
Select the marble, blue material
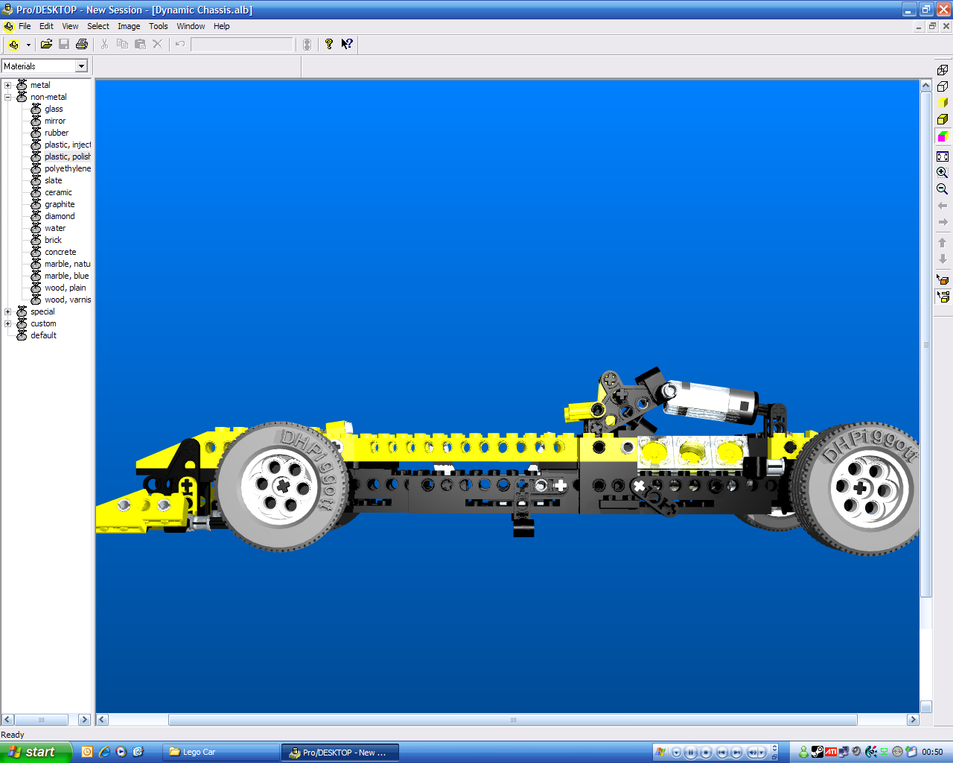pos(66,276)
